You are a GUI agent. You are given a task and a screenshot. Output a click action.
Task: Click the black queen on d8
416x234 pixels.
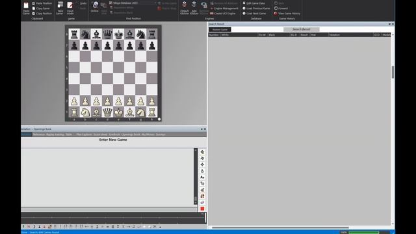click(107, 34)
